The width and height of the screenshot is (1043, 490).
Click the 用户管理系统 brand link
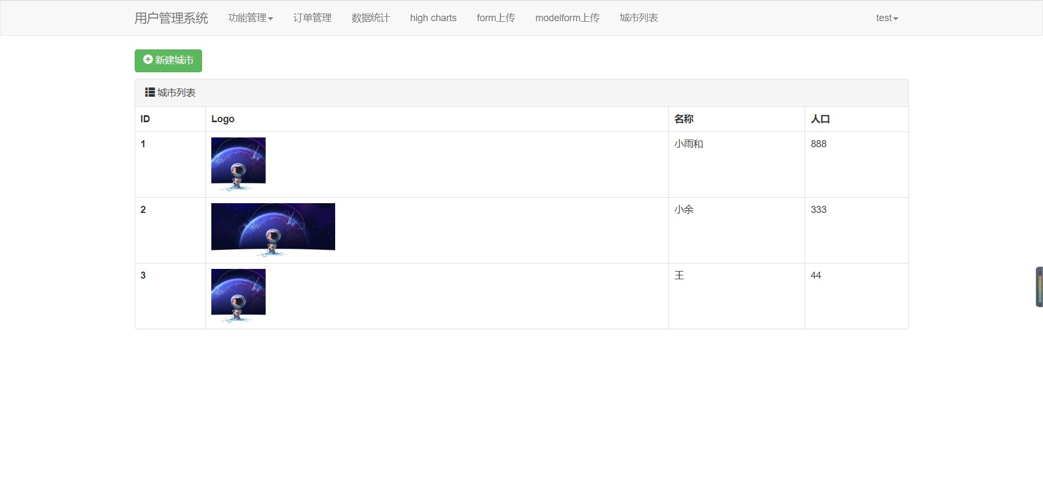[171, 18]
